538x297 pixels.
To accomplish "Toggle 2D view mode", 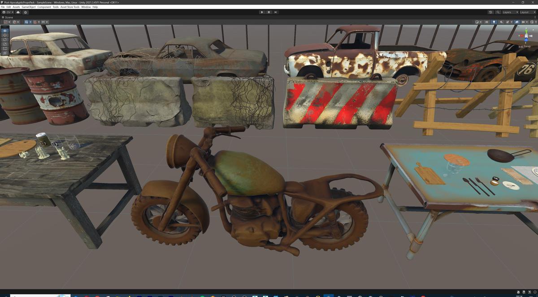I will 487,22.
